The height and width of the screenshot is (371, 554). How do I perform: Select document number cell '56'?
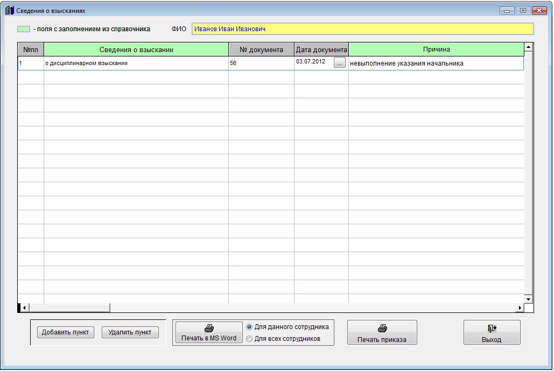tap(262, 63)
